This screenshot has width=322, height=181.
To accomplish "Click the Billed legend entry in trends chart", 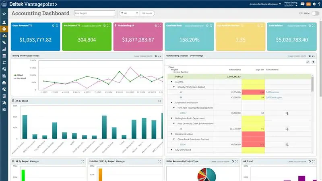I will click(x=18, y=75).
